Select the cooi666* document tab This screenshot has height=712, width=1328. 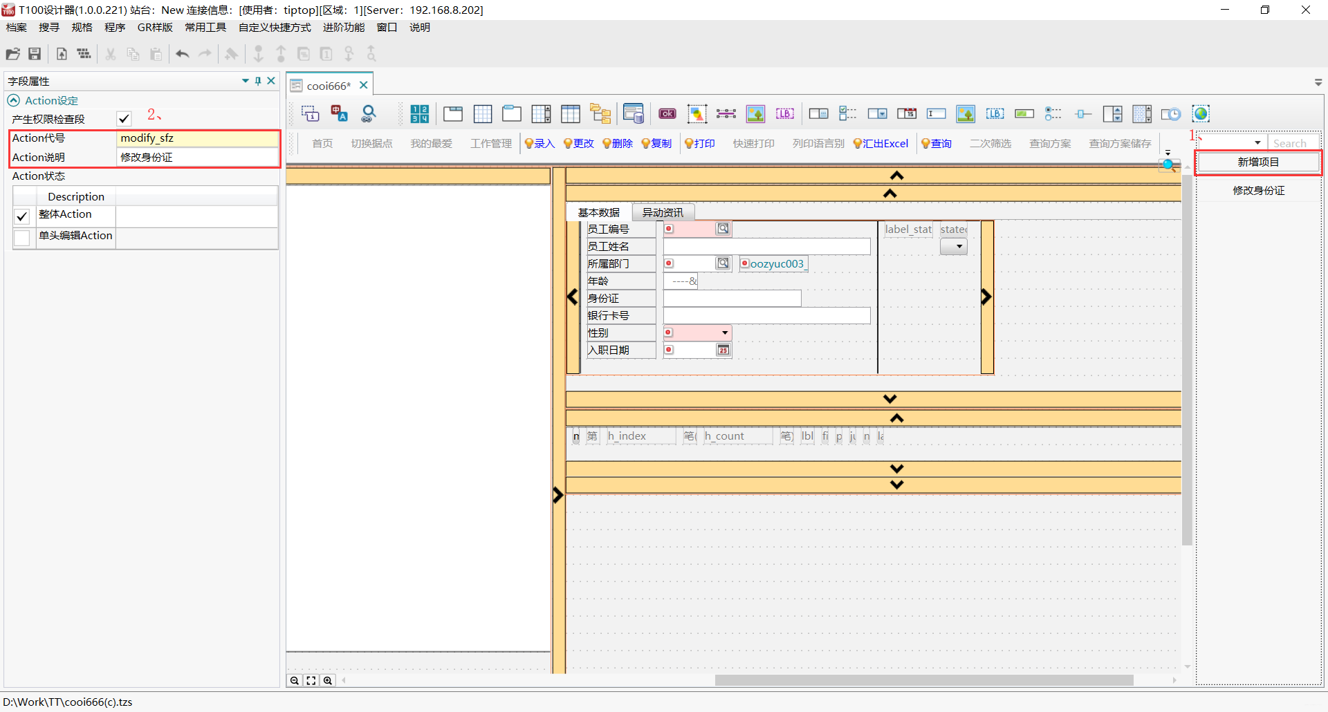(329, 86)
